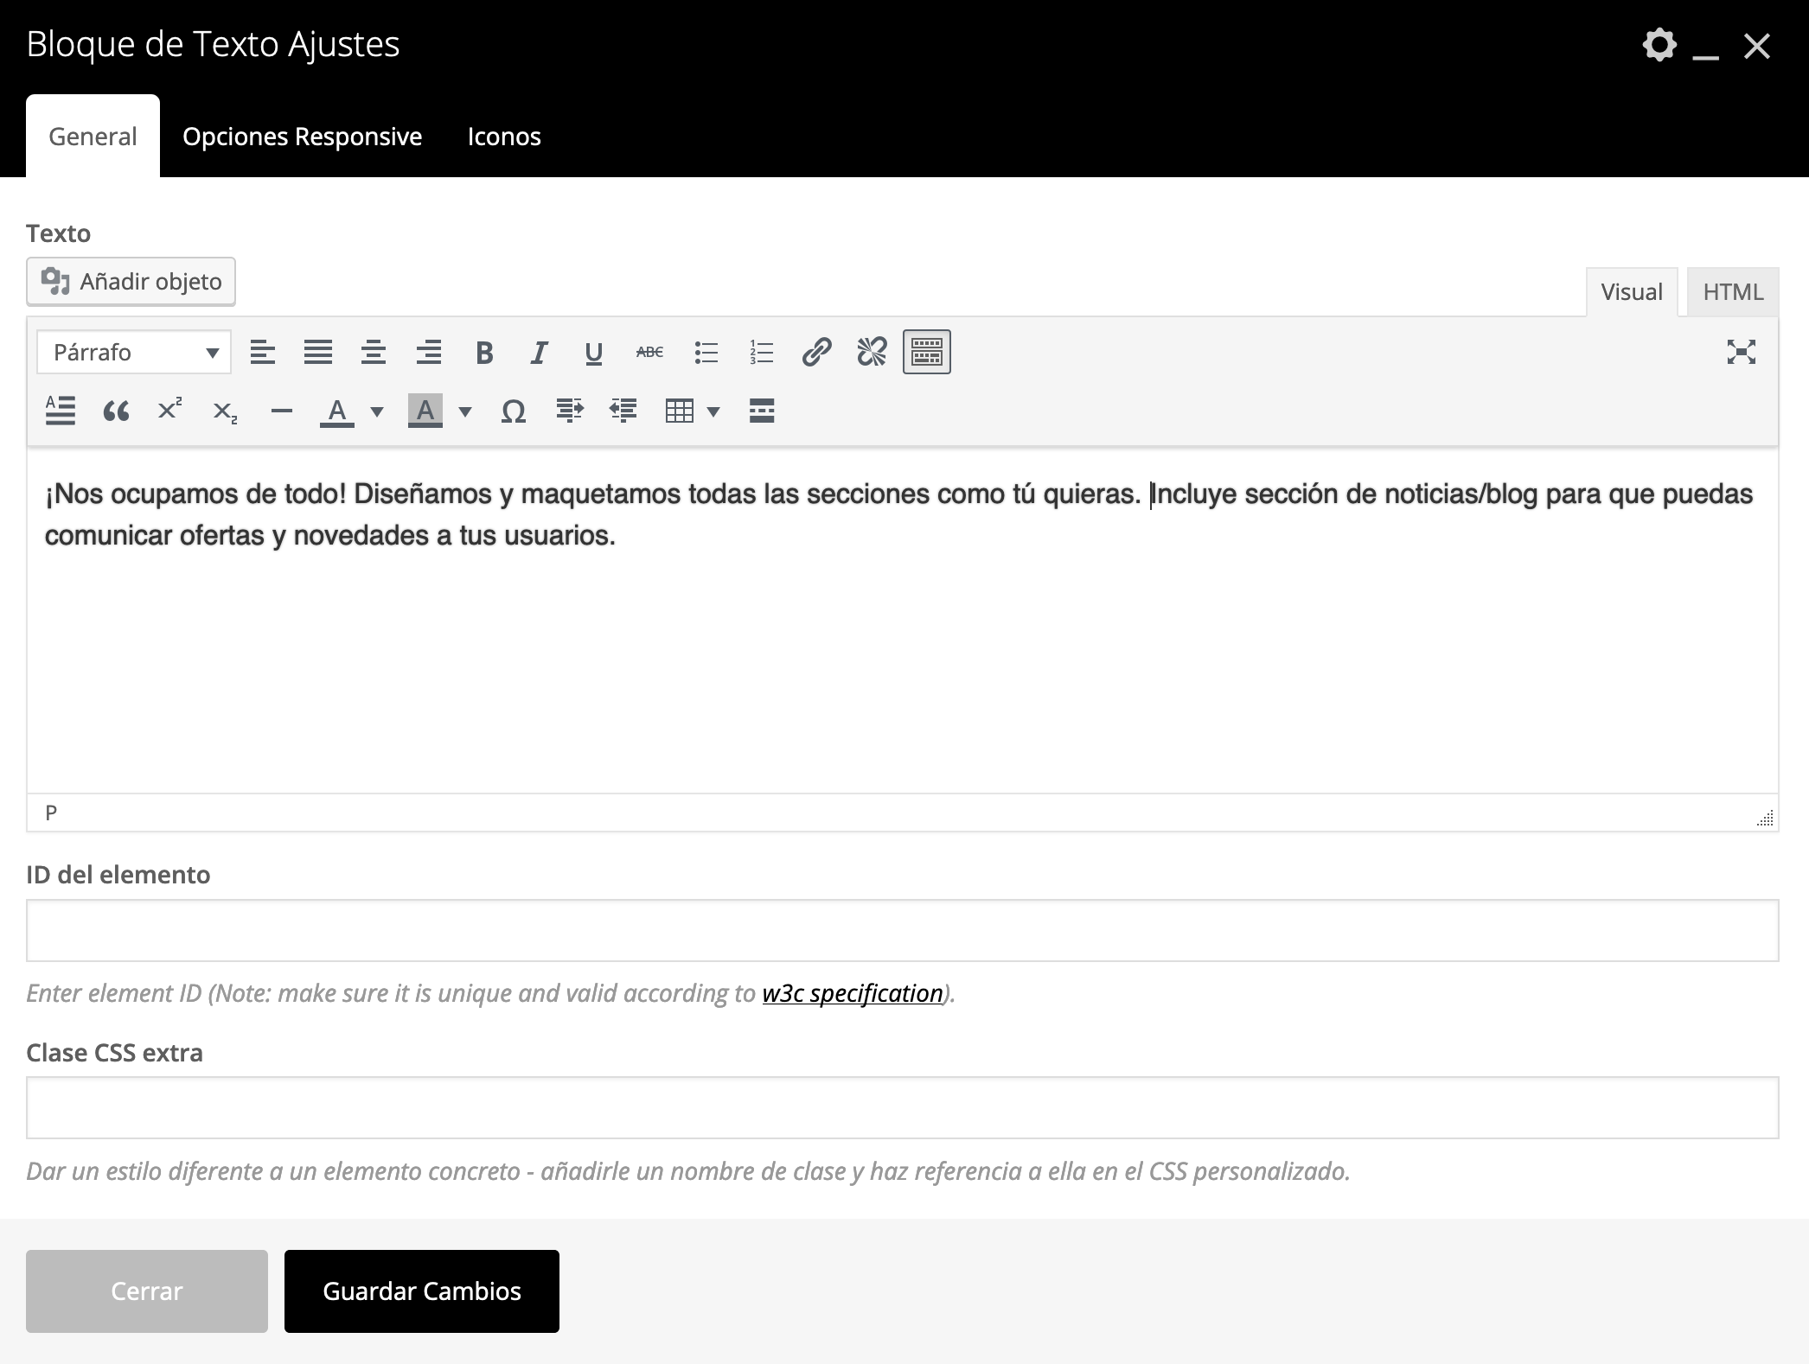Open the Iconos tab
Viewport: 1809px width, 1364px height.
(x=505, y=136)
